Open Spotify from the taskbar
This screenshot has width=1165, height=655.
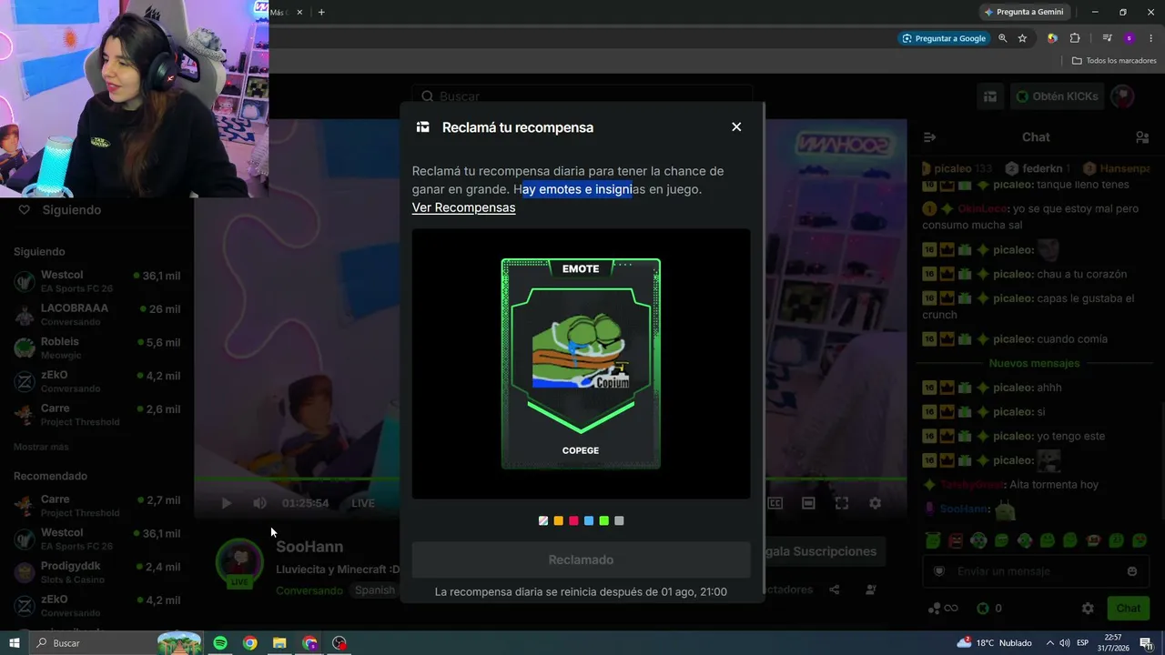click(220, 643)
